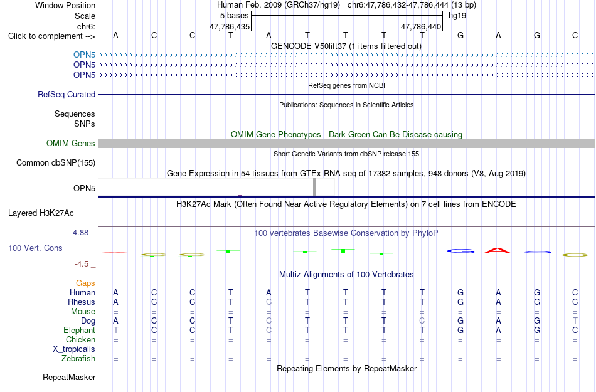Click the OMIM Genes track label
Image resolution: width=596 pixels, height=392 pixels.
click(71, 143)
